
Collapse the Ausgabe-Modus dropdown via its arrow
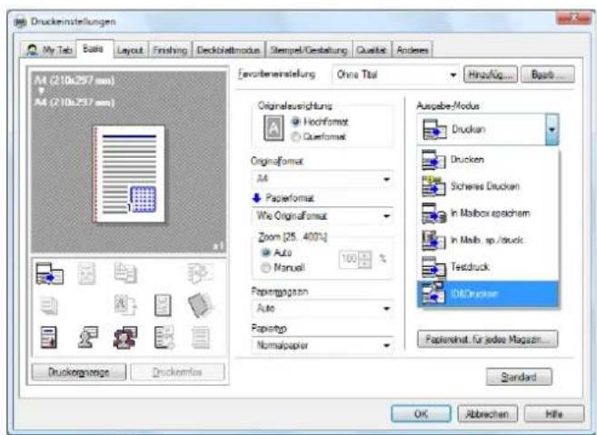[552, 129]
